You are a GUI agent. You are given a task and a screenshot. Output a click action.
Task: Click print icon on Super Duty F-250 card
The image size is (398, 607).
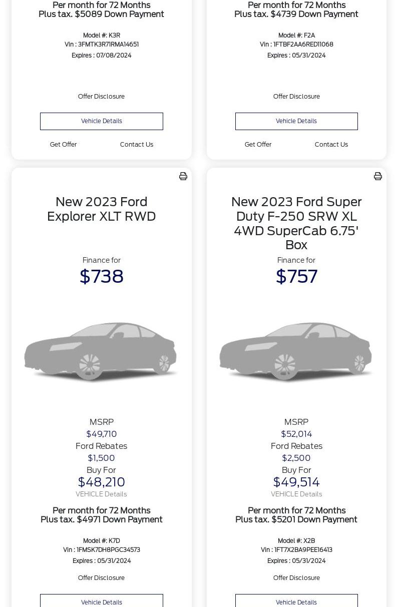coord(378,176)
